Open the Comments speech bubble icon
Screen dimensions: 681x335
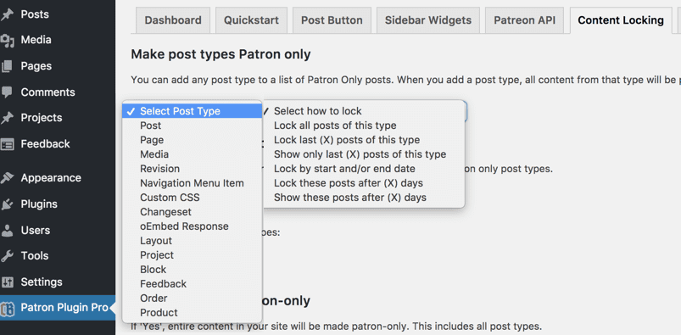[7, 92]
